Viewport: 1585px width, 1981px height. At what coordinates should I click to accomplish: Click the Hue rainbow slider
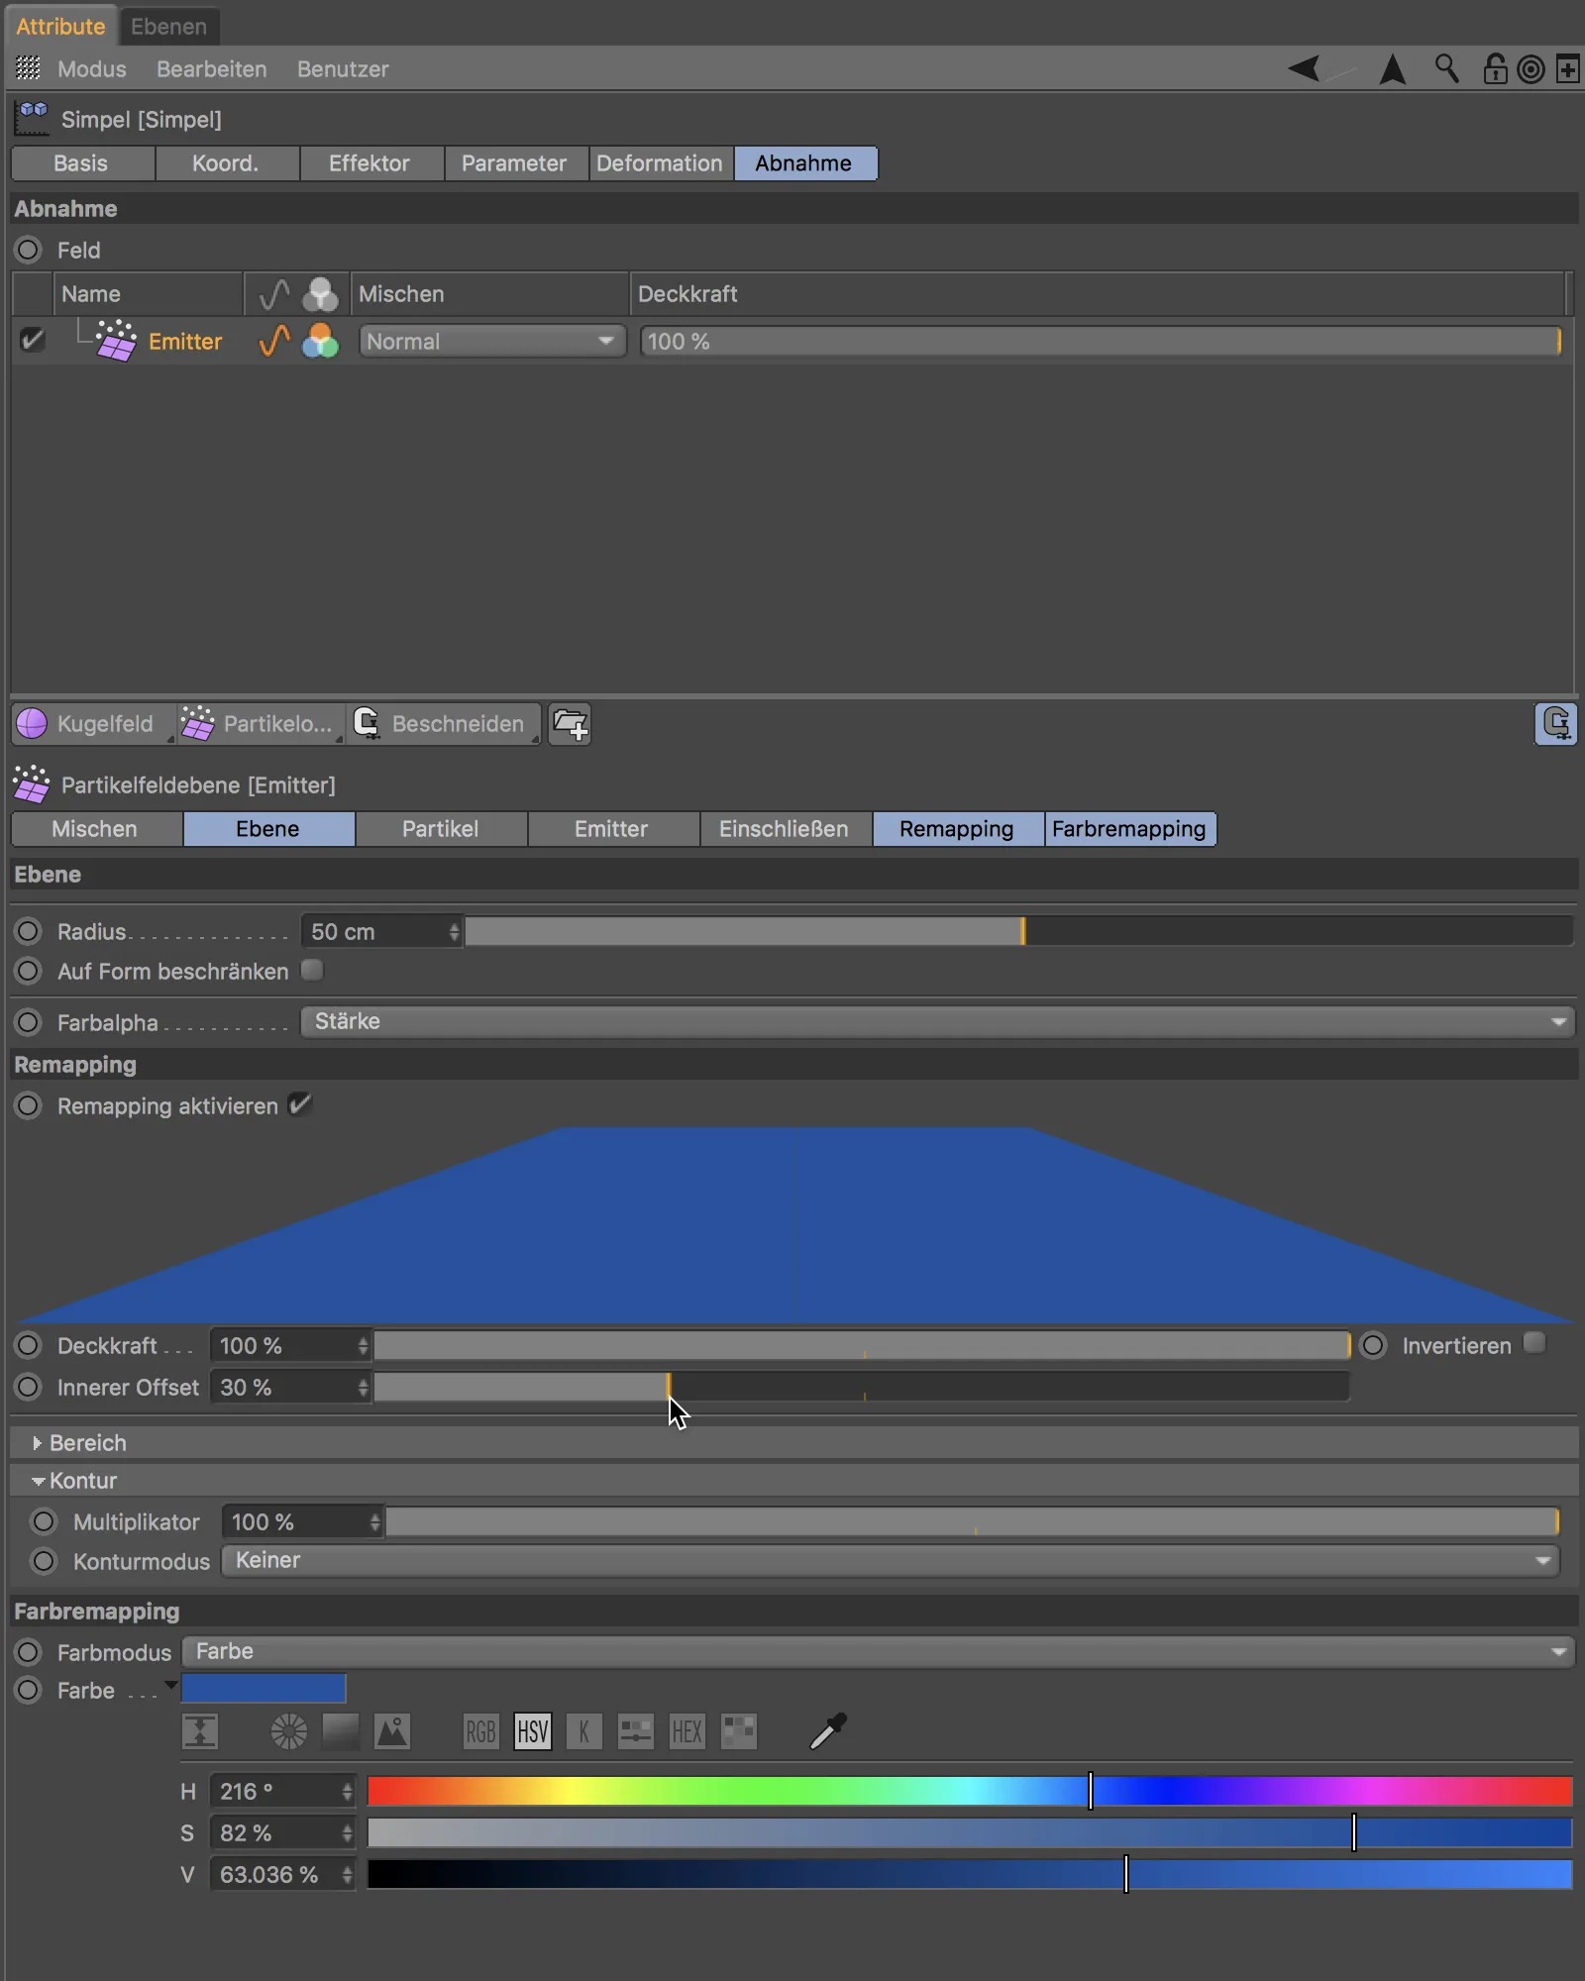(970, 1791)
